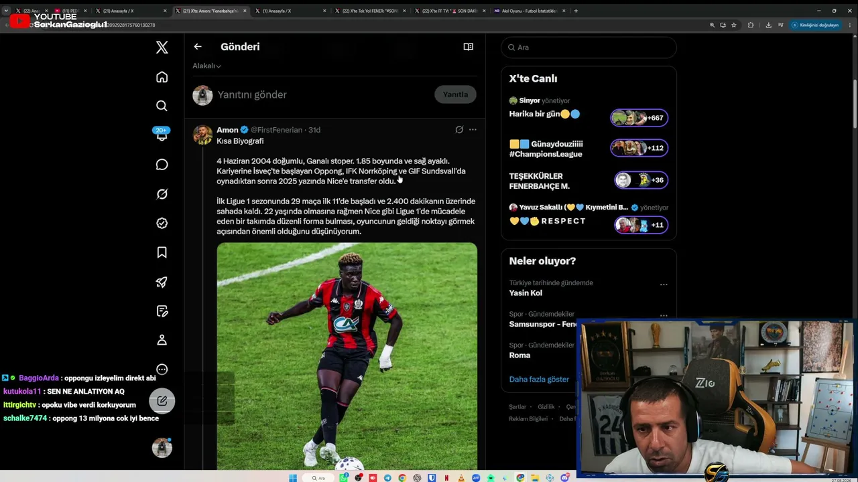The width and height of the screenshot is (858, 482).
Task: Switch to the Akıl Oyunu Futbol İstatistikleri tab
Action: click(x=529, y=11)
